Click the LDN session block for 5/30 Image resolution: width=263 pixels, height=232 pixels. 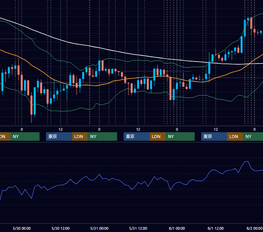point(80,136)
